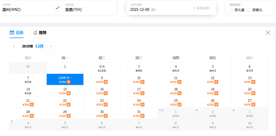This screenshot has height=136, width=276.
Task: Go to next month arrow
Action: coord(51,46)
